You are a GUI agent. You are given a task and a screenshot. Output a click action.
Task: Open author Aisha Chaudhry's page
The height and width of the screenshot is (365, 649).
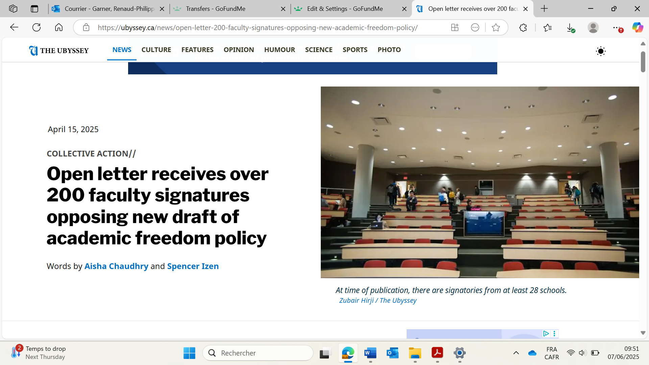pyautogui.click(x=116, y=266)
